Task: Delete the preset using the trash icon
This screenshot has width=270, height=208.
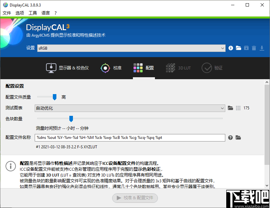Action: pos(254,48)
